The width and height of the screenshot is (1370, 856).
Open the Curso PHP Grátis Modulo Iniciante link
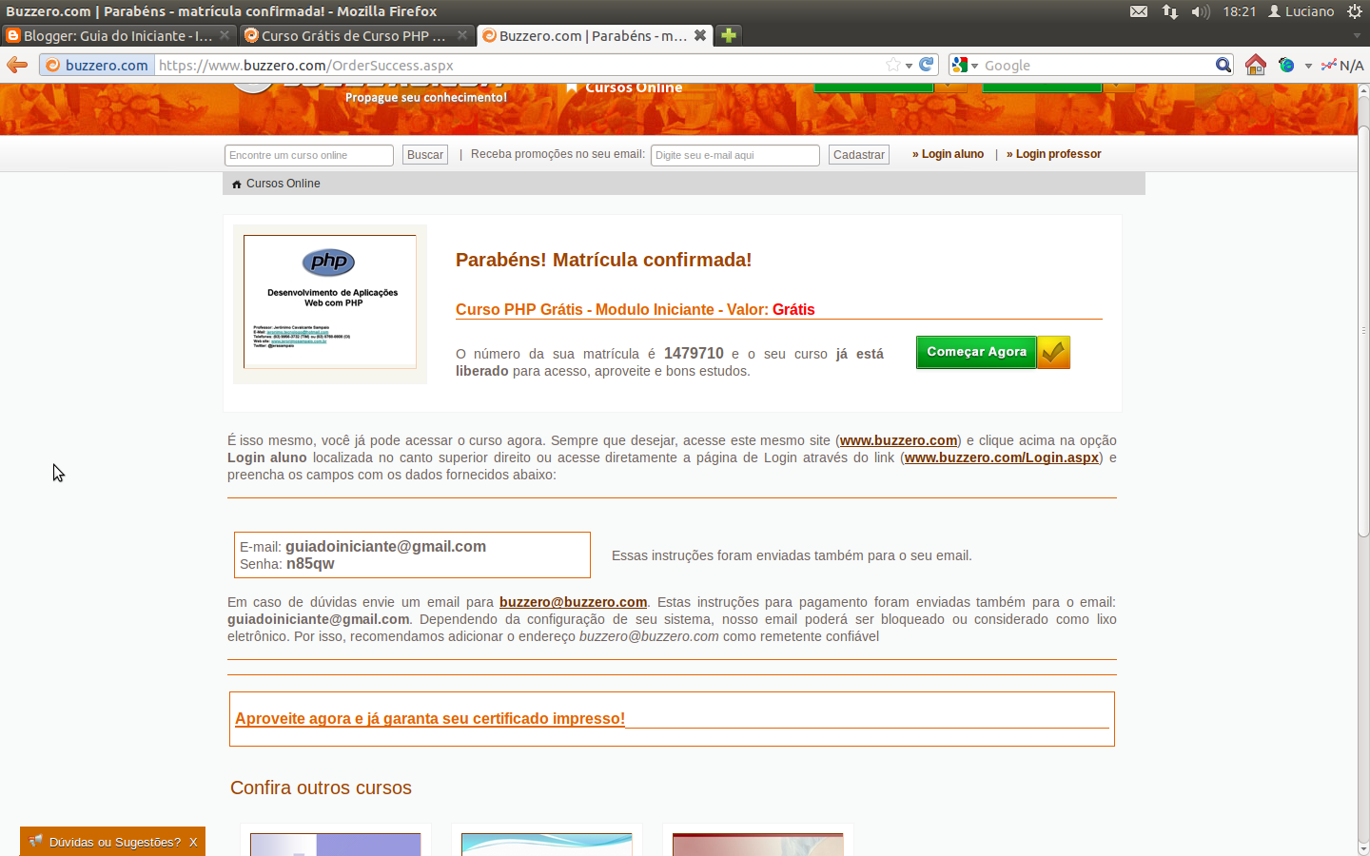coord(636,309)
